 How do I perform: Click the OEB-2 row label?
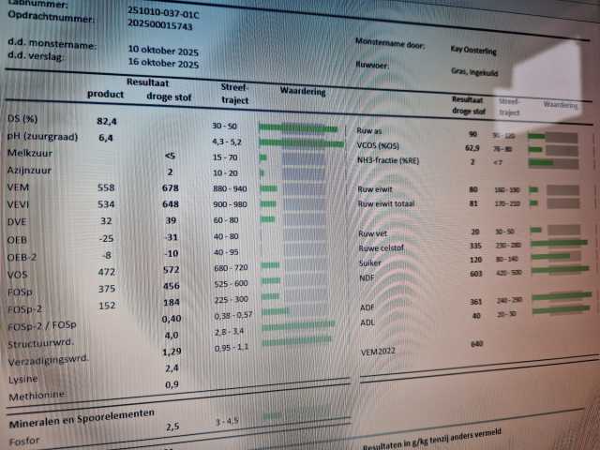[22, 257]
